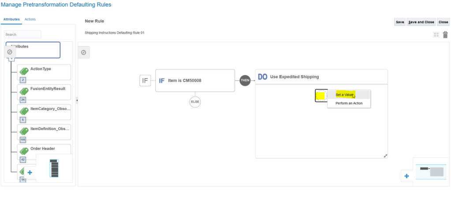Click the FusionEntityResult tag icon
This screenshot has height=197, width=451.
[24, 91]
